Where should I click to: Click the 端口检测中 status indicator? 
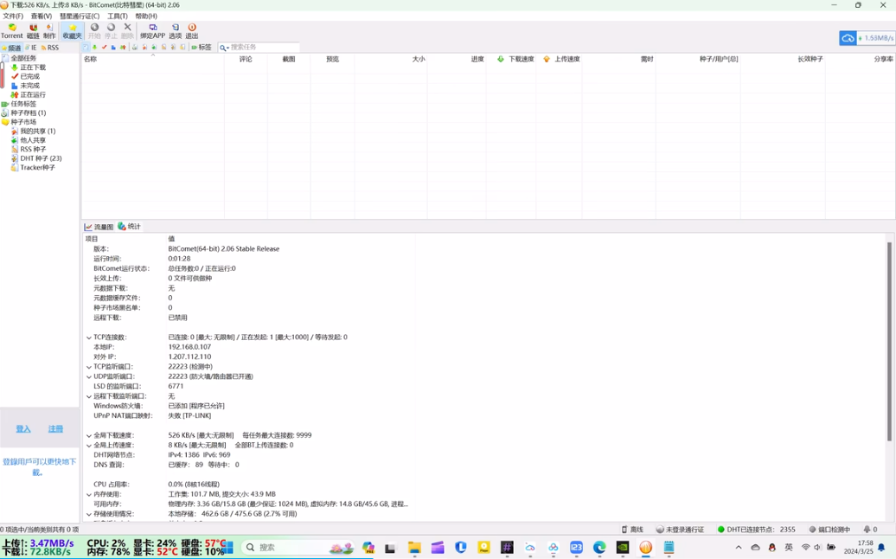pos(829,530)
